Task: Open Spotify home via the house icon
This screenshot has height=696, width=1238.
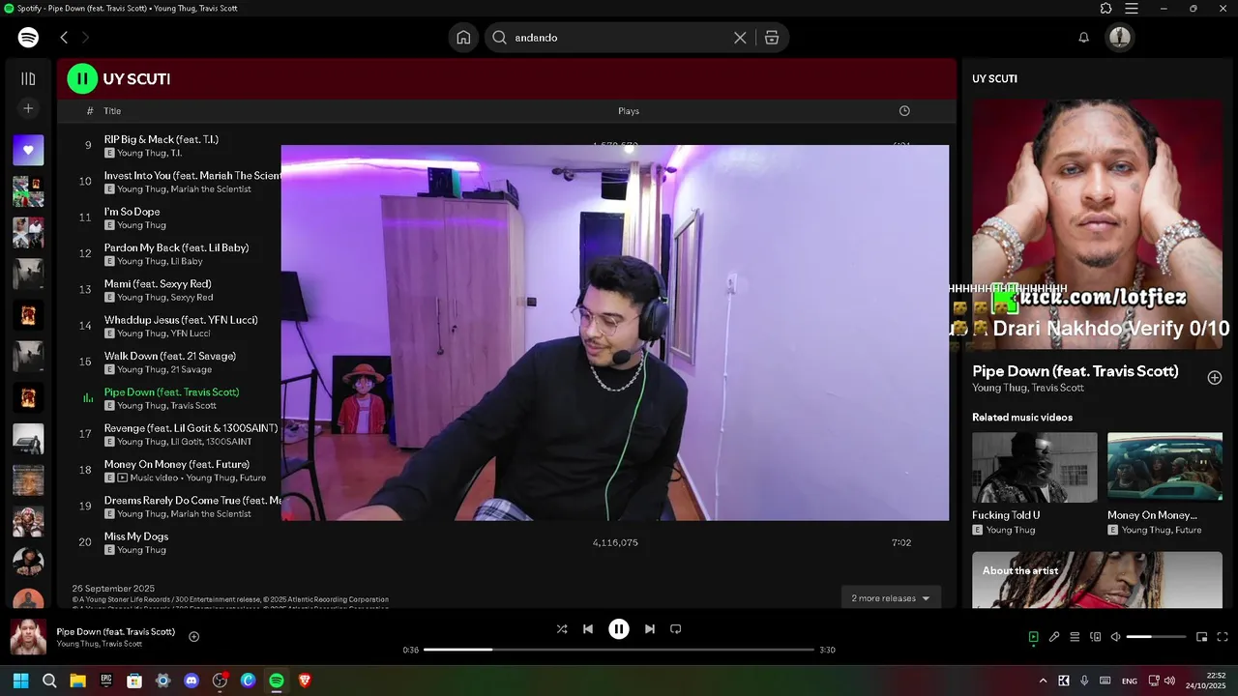Action: pos(463,38)
